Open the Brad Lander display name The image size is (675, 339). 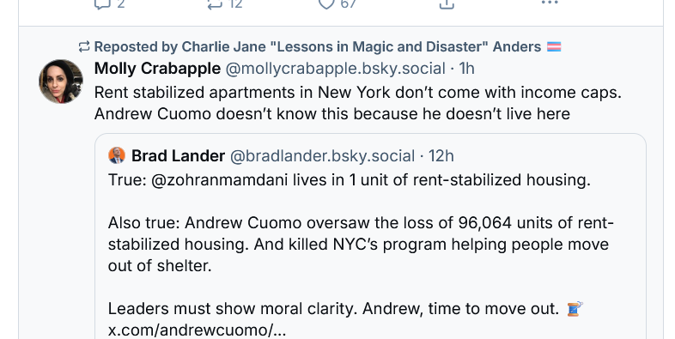tap(179, 155)
